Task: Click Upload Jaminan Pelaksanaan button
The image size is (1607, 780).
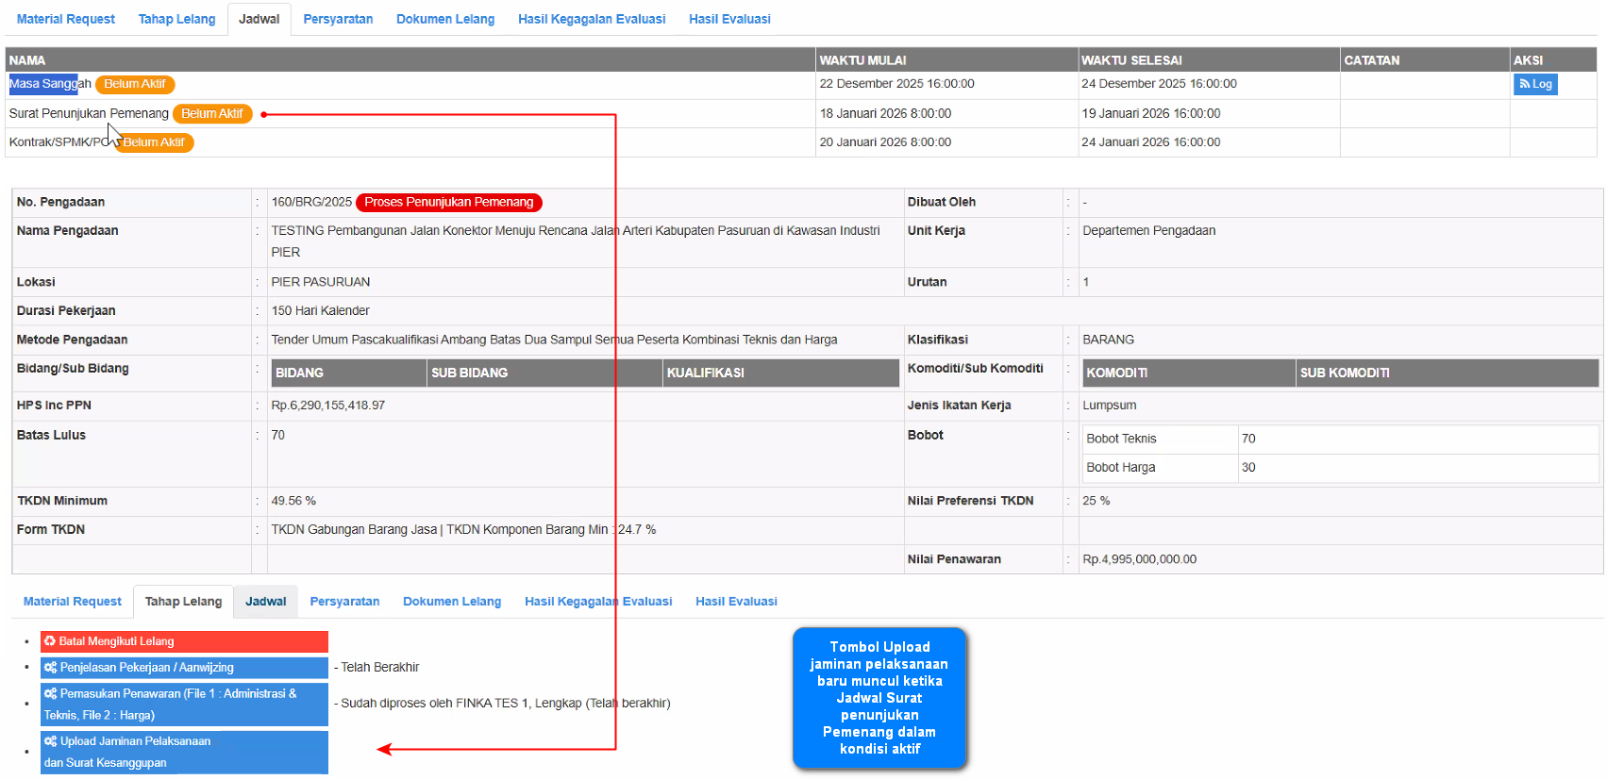Action: (x=184, y=752)
